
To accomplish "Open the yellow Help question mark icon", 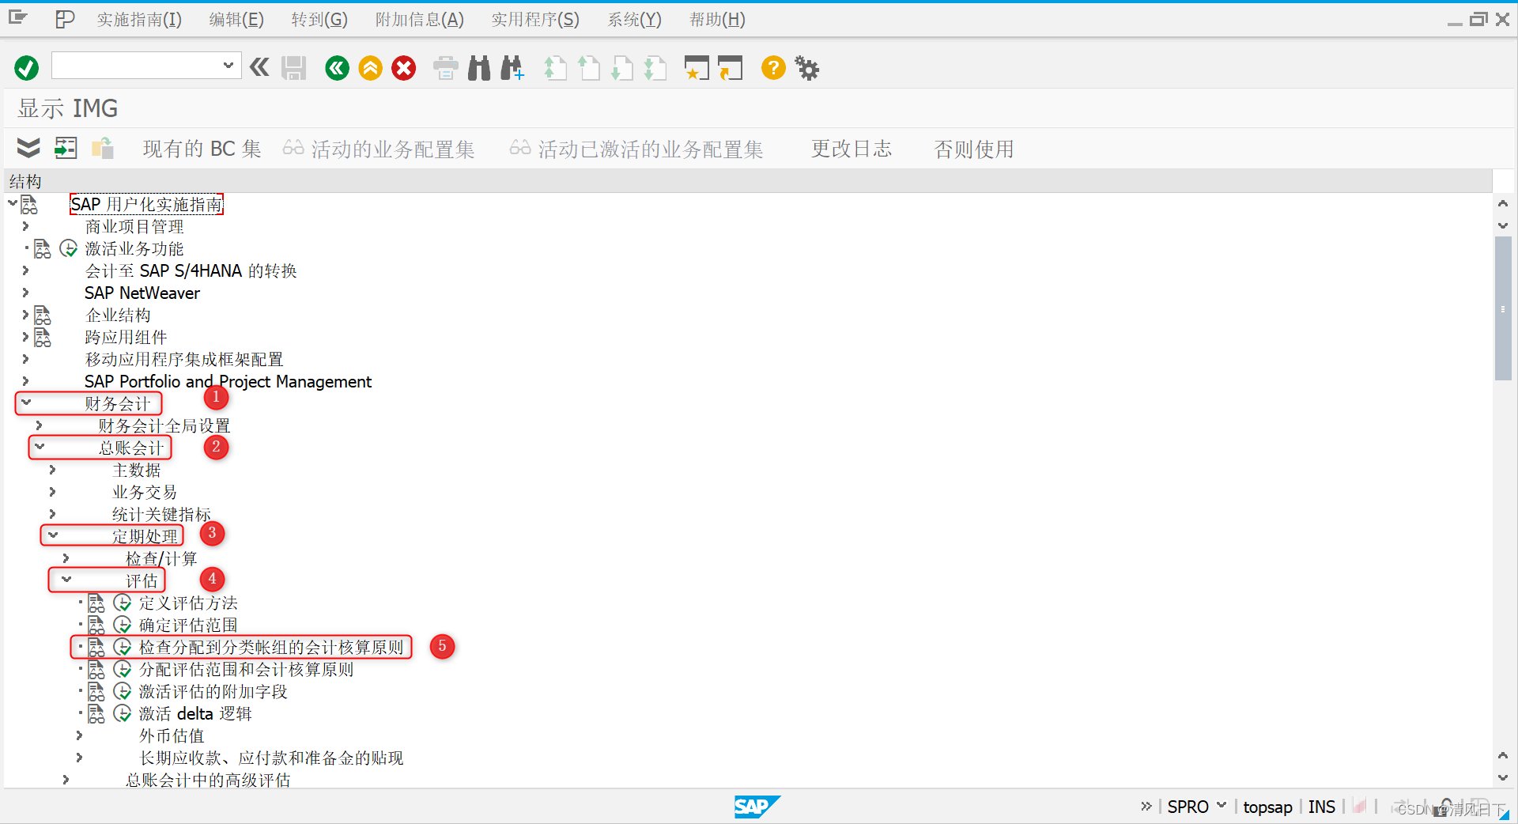I will (773, 68).
